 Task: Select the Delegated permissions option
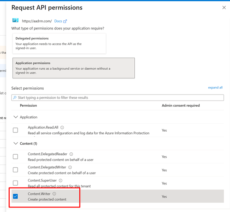coord(59,44)
